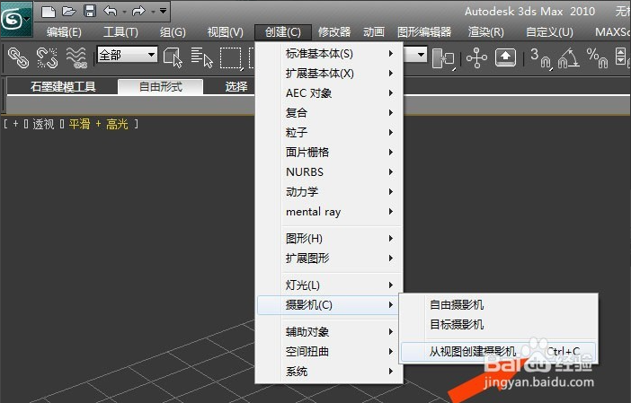Open the 编辑(E) menu
This screenshot has height=403, width=631.
(64, 32)
